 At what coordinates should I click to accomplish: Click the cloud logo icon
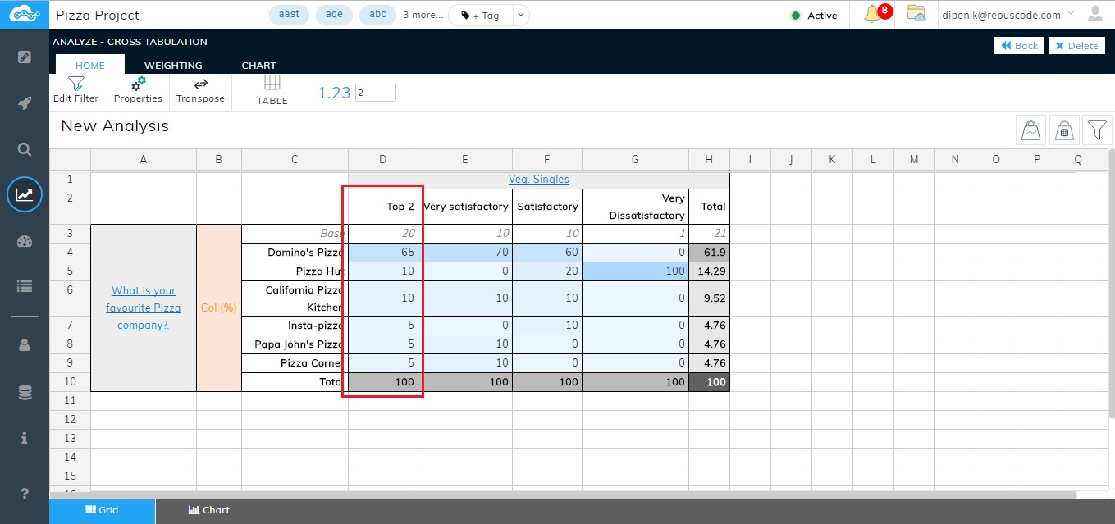(24, 14)
